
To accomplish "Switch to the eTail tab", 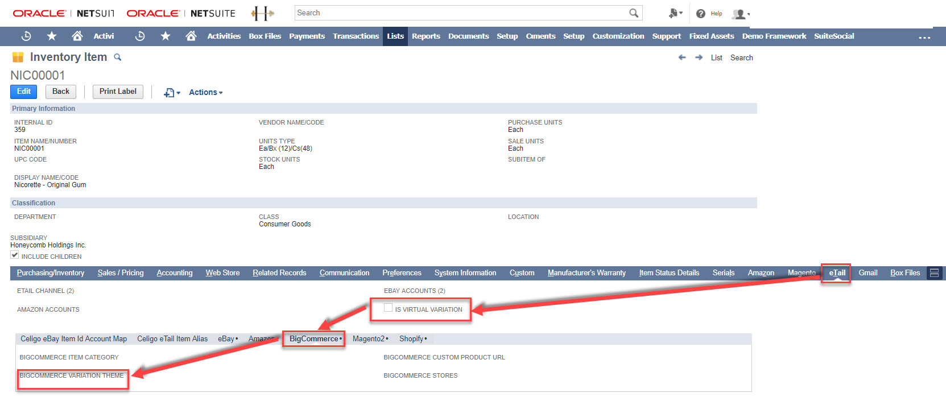I will coord(837,273).
